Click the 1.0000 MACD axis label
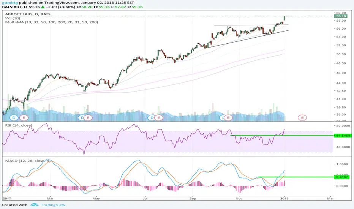This screenshot has width=354, height=209. click(x=342, y=164)
